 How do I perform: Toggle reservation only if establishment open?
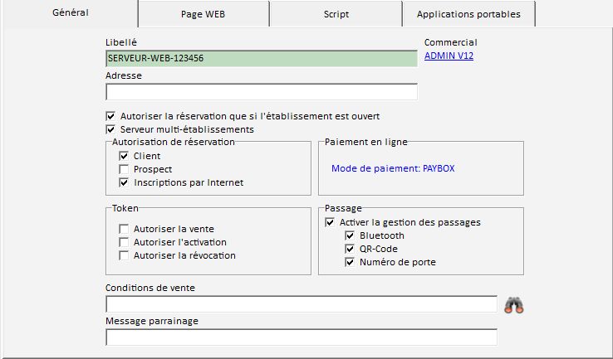pyautogui.click(x=110, y=116)
